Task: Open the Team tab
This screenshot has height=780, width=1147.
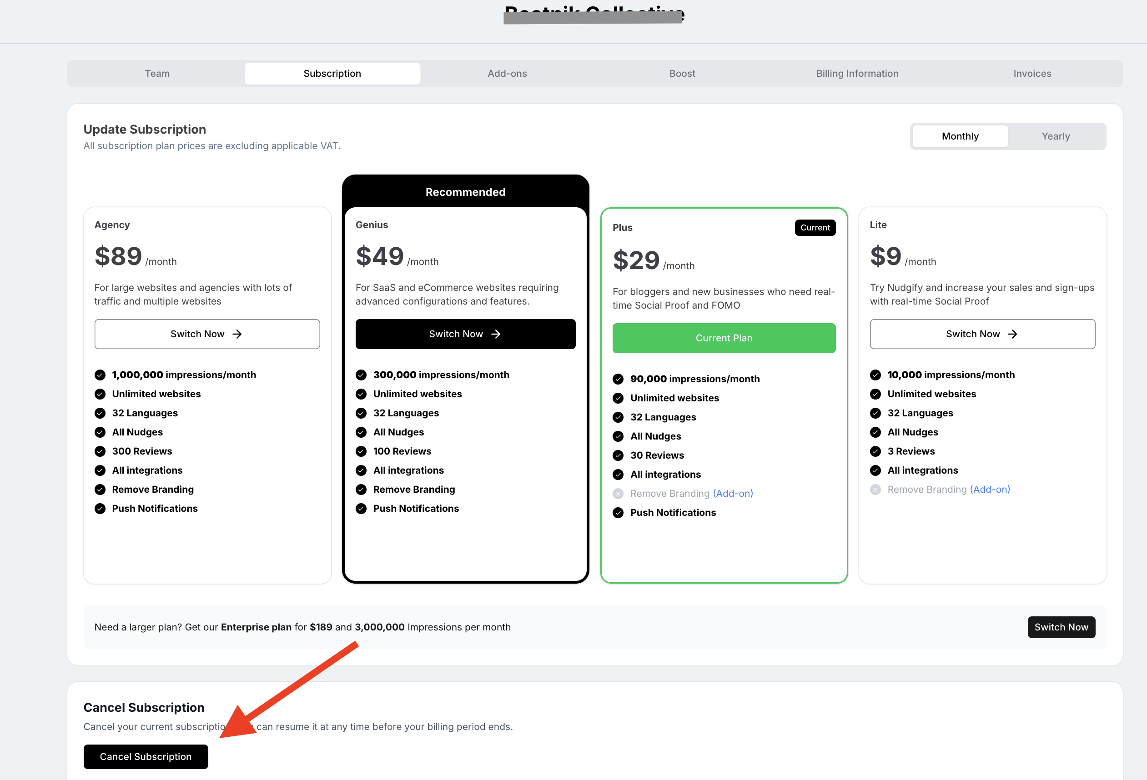Action: point(157,74)
